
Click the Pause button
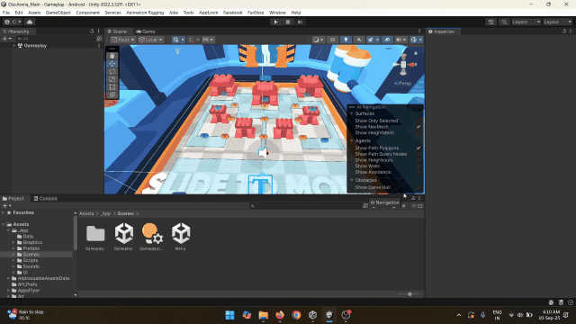(x=288, y=22)
